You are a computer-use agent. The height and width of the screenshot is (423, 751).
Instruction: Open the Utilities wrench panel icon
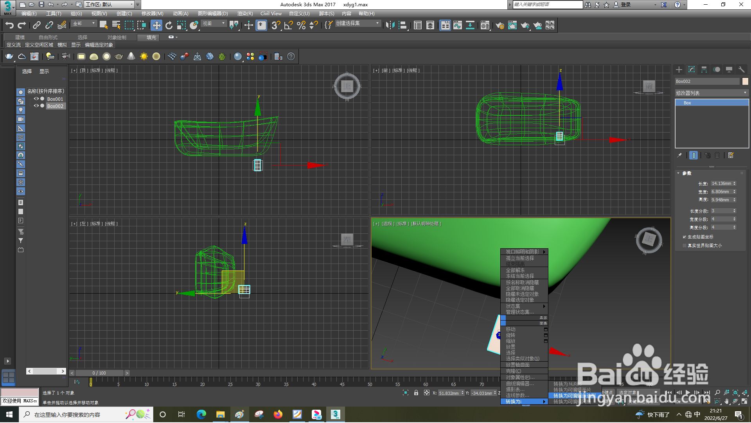point(741,70)
